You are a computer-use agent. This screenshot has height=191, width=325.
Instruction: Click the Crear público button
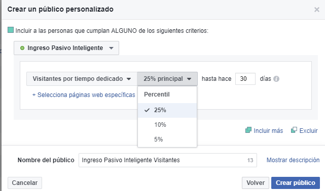point(296,183)
